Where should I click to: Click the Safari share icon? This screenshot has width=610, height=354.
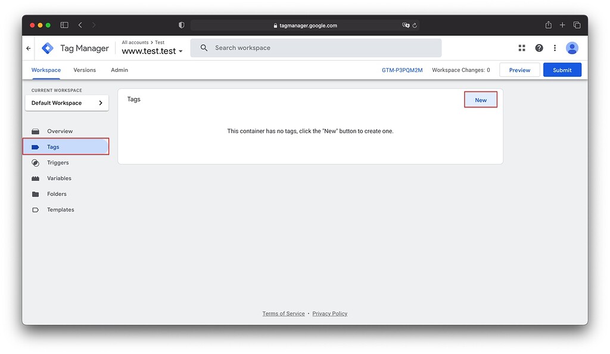pyautogui.click(x=547, y=24)
